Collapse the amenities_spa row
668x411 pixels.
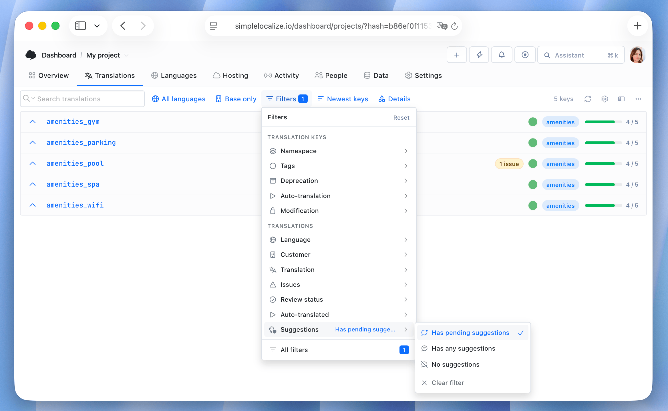click(33, 184)
